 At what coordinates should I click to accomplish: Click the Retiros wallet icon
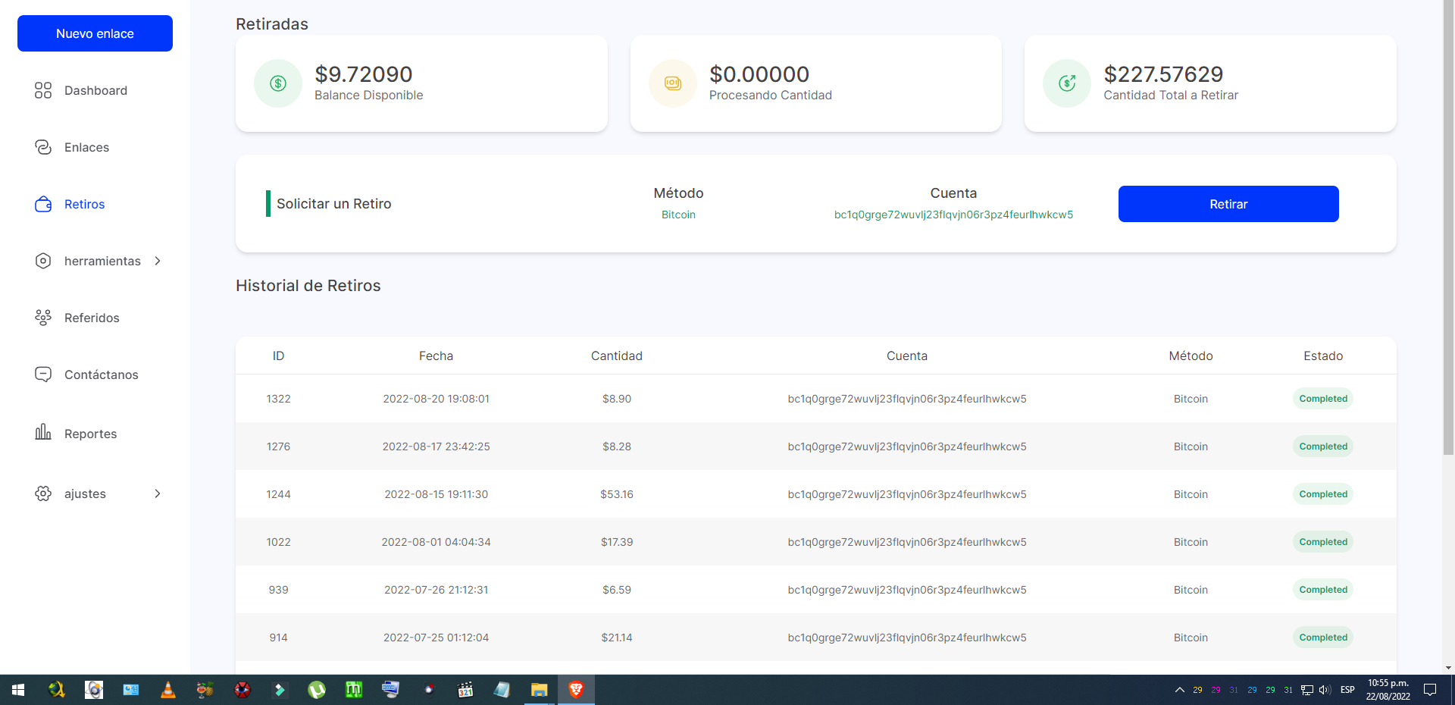coord(43,204)
